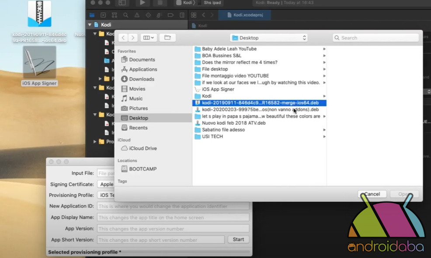Open the test navigator diamond icon
The height and width of the screenshot is (258, 431).
tap(148, 15)
